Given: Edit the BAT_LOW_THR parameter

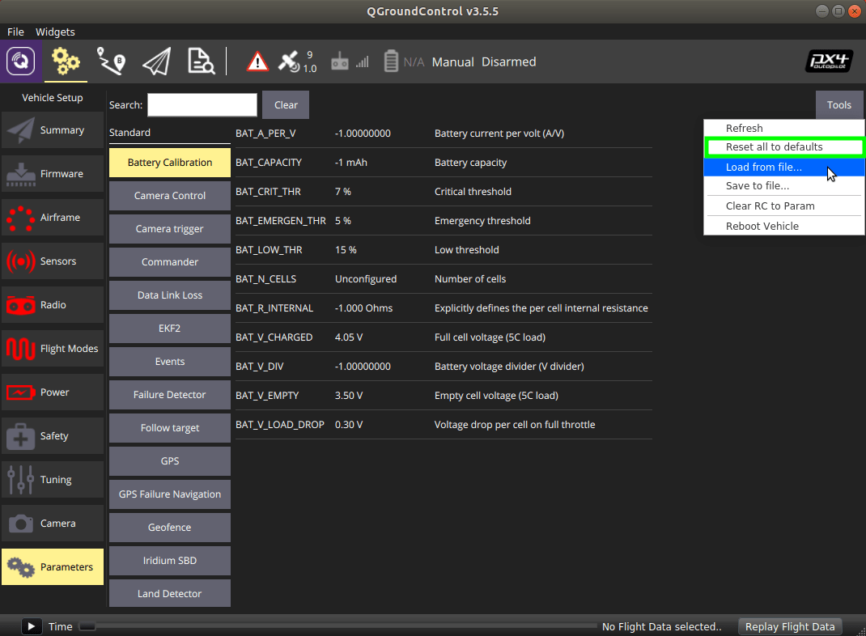Looking at the screenshot, I should point(444,250).
